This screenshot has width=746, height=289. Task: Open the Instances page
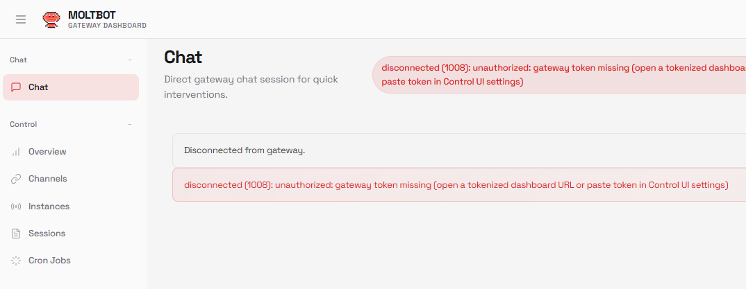49,207
